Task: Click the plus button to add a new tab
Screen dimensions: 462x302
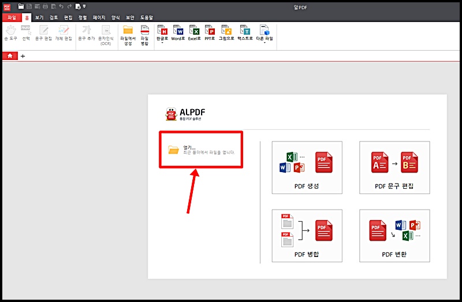Action: click(x=23, y=56)
